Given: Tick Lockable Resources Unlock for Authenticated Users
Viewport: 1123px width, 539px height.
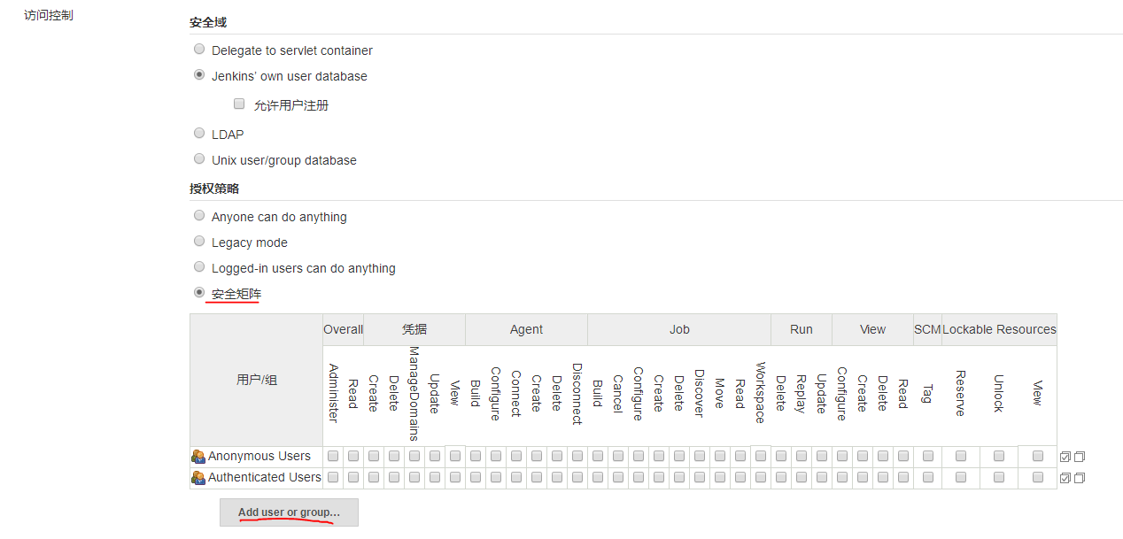Looking at the screenshot, I should [x=999, y=477].
